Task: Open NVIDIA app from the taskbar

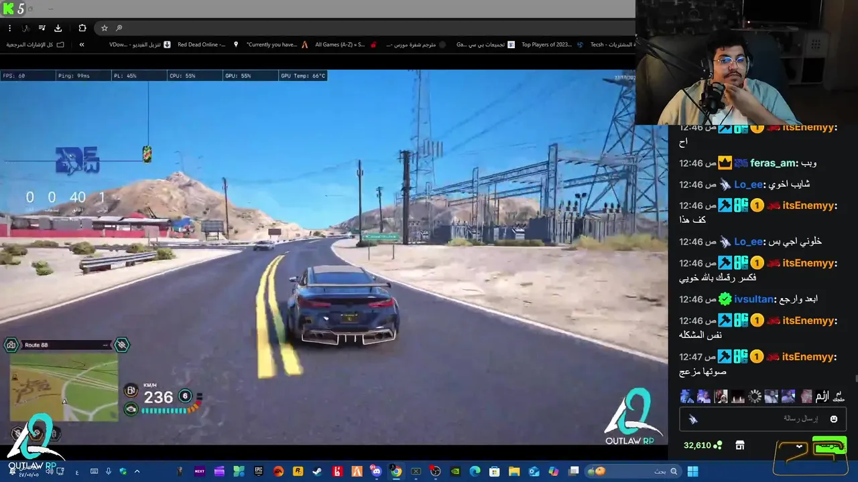Action: (455, 471)
